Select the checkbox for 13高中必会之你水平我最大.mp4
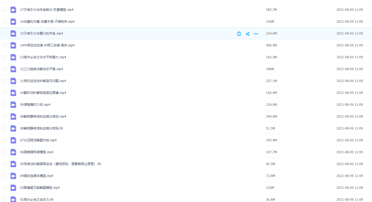Viewport: 372px width, 202px height. click(x=5, y=57)
